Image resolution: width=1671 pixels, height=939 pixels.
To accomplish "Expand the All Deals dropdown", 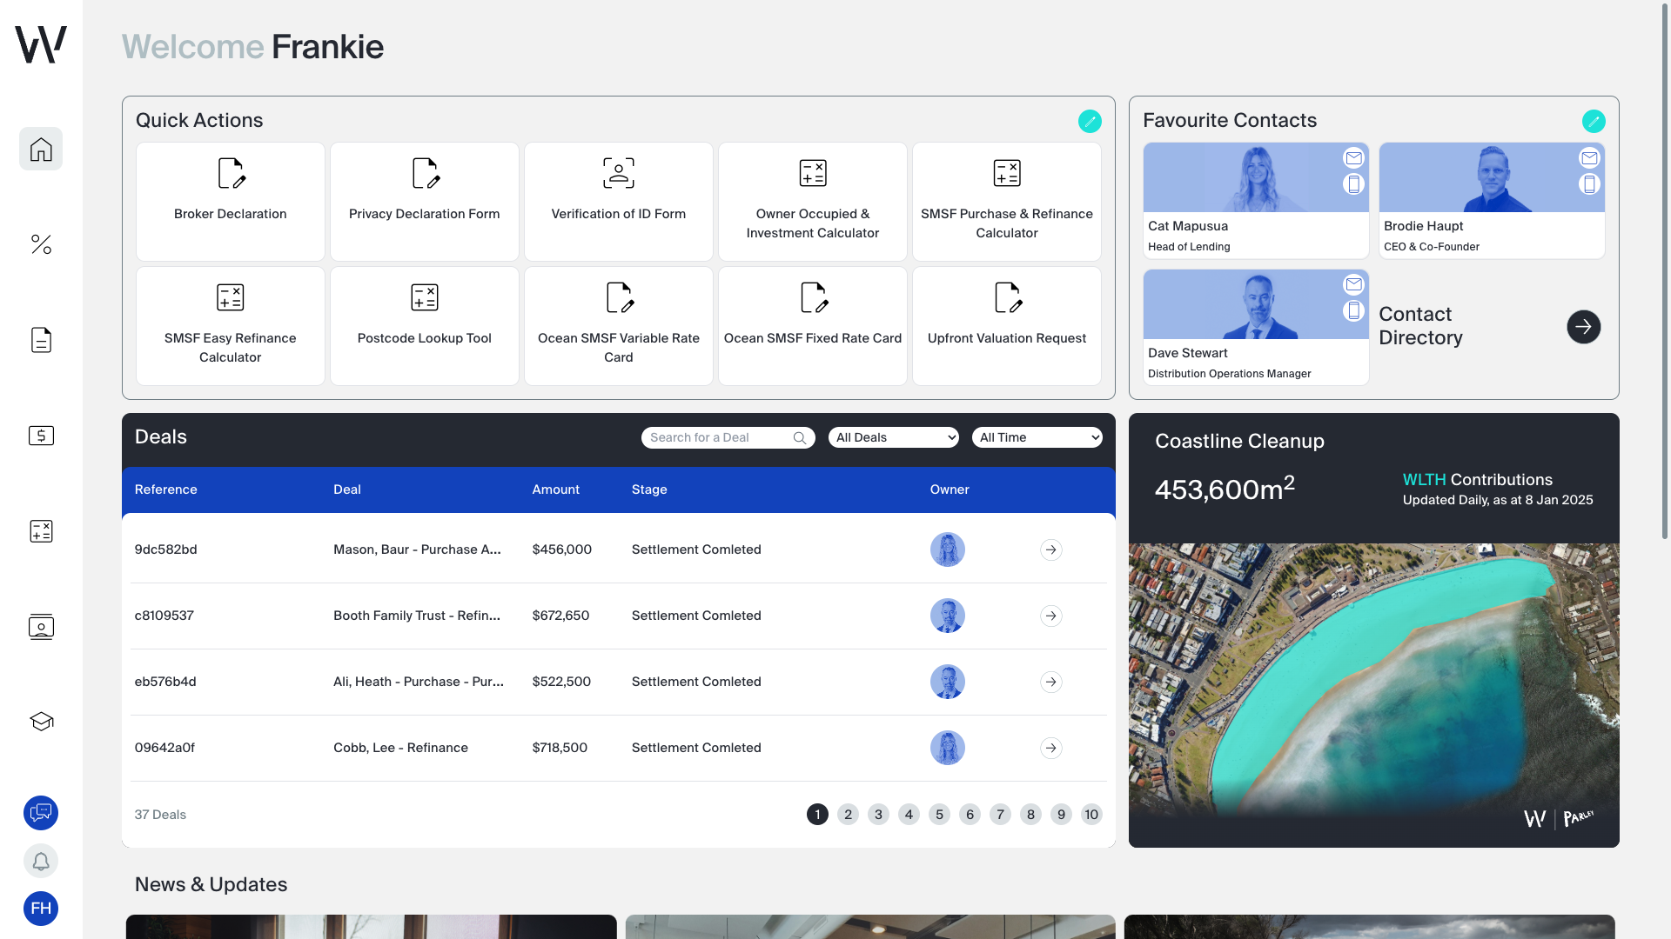I will (894, 437).
